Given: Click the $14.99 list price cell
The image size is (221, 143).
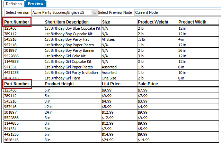Looking at the screenshot, I should 119,134.
